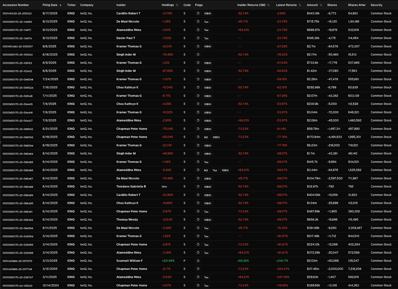This screenshot has width=398, height=289.
Task: Click the 7,218,208 shares after value
Action: [x=355, y=269]
